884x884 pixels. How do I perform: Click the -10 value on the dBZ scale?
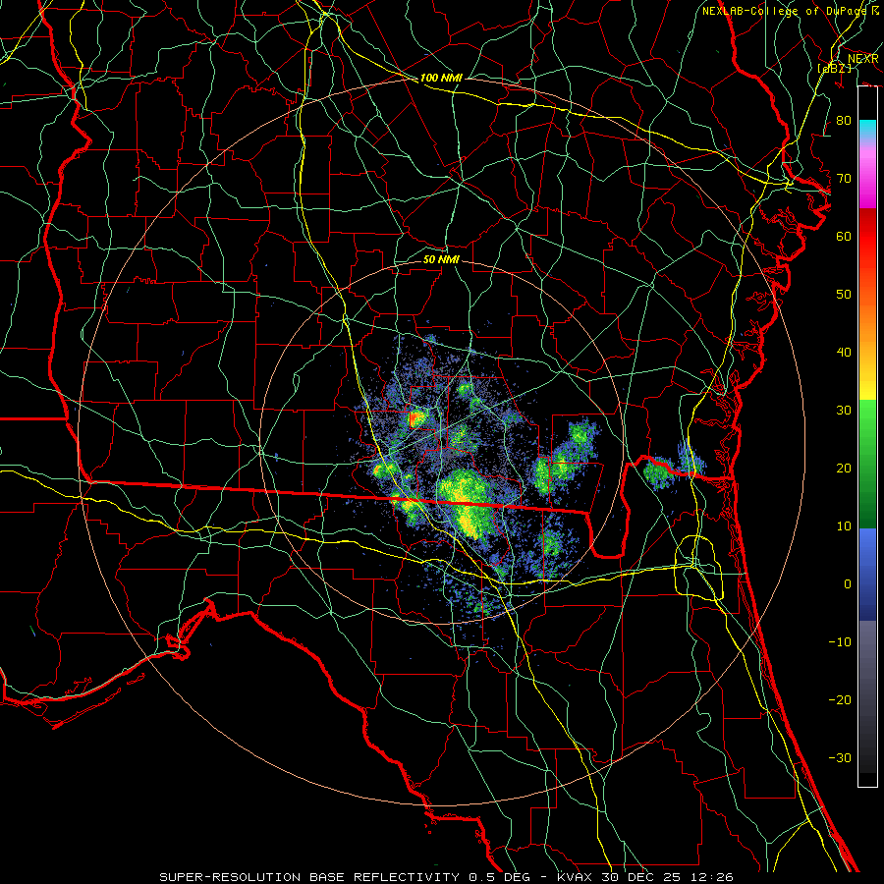point(840,642)
